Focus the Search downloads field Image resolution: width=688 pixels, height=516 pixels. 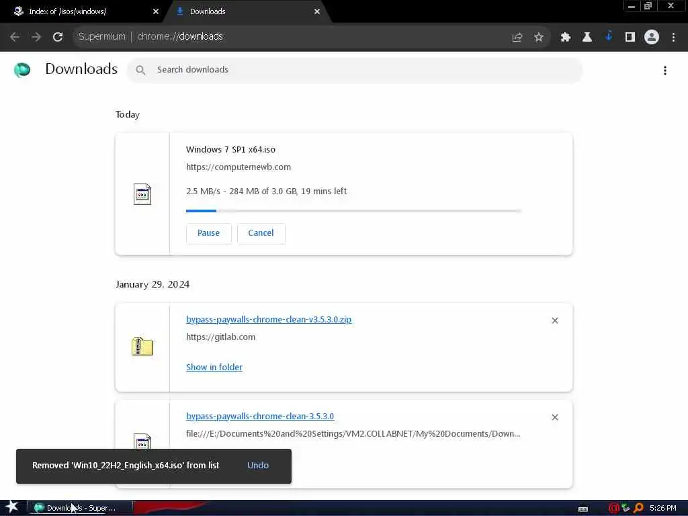click(355, 70)
